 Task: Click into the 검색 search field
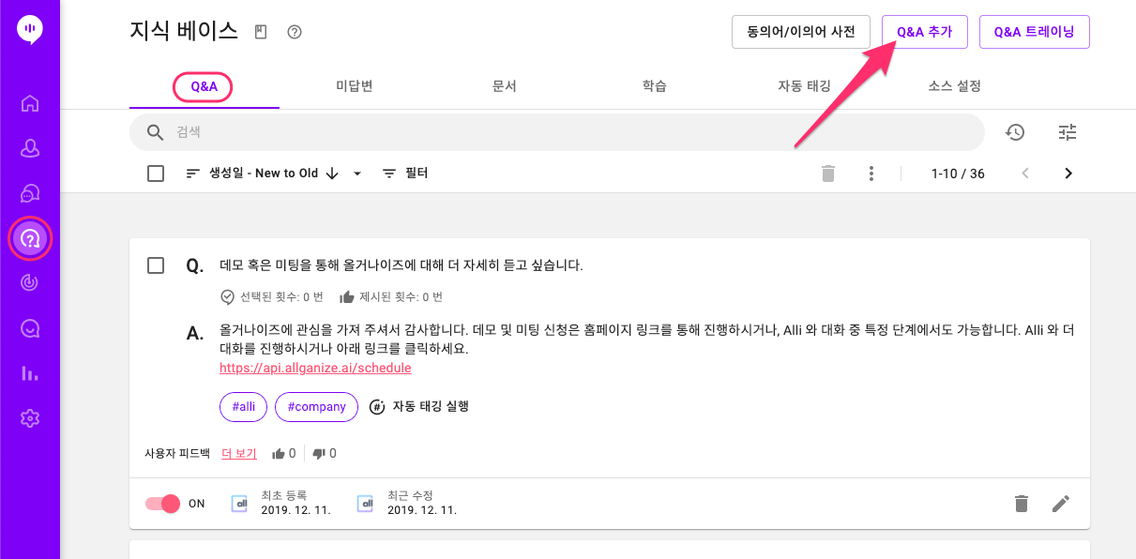pos(557,132)
